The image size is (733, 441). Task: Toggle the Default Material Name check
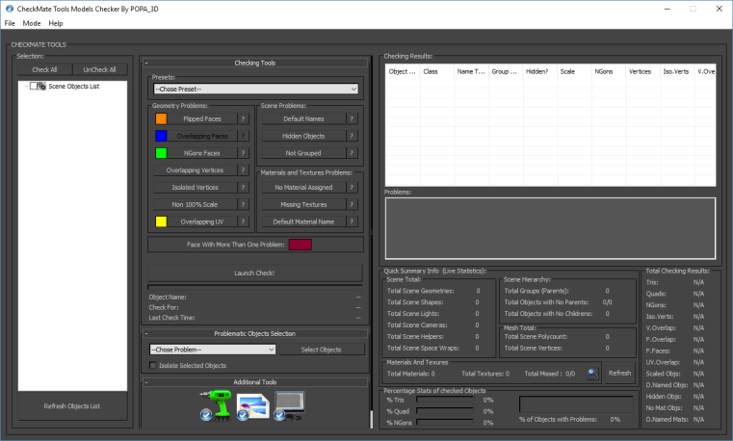[303, 221]
